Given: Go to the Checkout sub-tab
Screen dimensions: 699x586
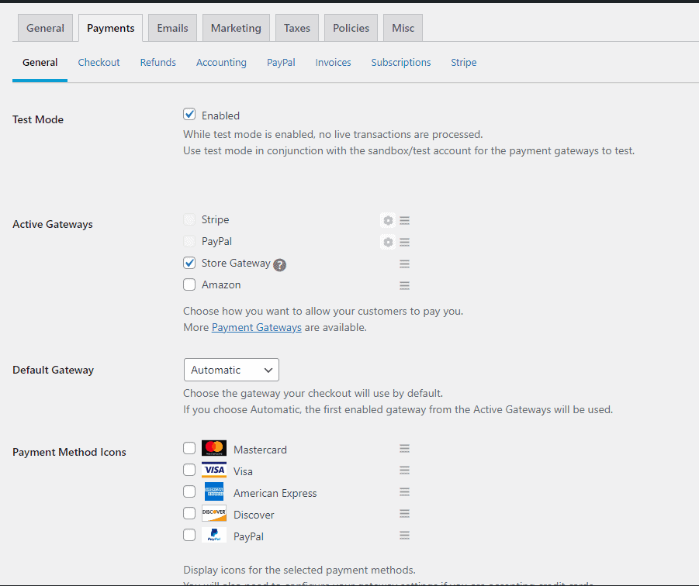Looking at the screenshot, I should [99, 62].
